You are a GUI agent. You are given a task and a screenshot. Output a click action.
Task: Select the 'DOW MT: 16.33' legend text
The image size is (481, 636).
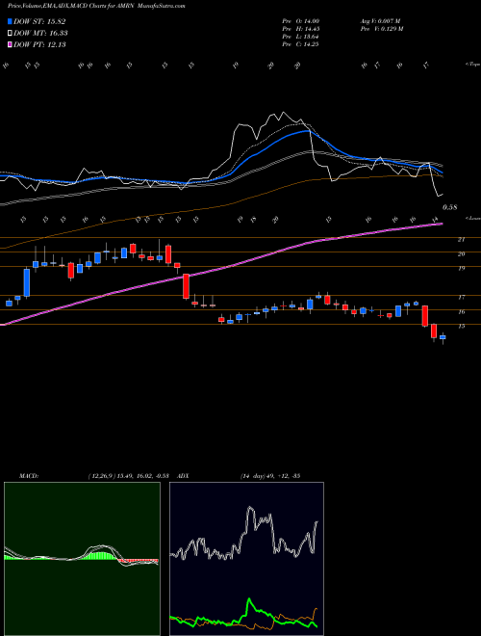[40, 34]
